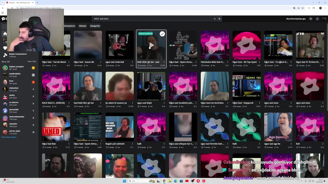Open nemli kaktüs profile in leaderboard
The image size is (328, 184).
coord(15,74)
